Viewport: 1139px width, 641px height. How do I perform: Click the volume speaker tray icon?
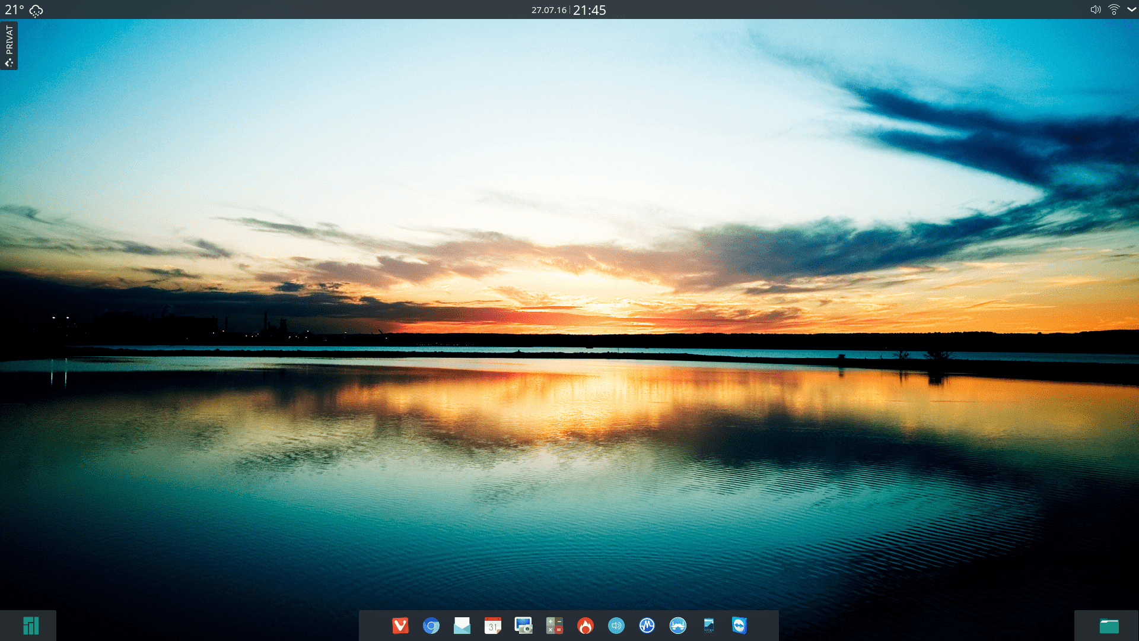click(1095, 9)
